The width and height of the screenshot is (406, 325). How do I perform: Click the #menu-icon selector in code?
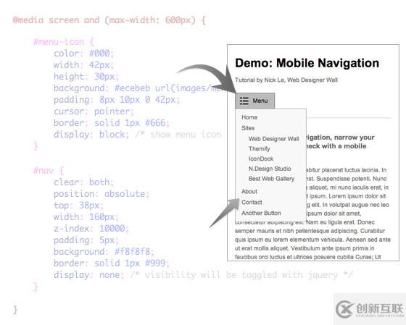59,42
